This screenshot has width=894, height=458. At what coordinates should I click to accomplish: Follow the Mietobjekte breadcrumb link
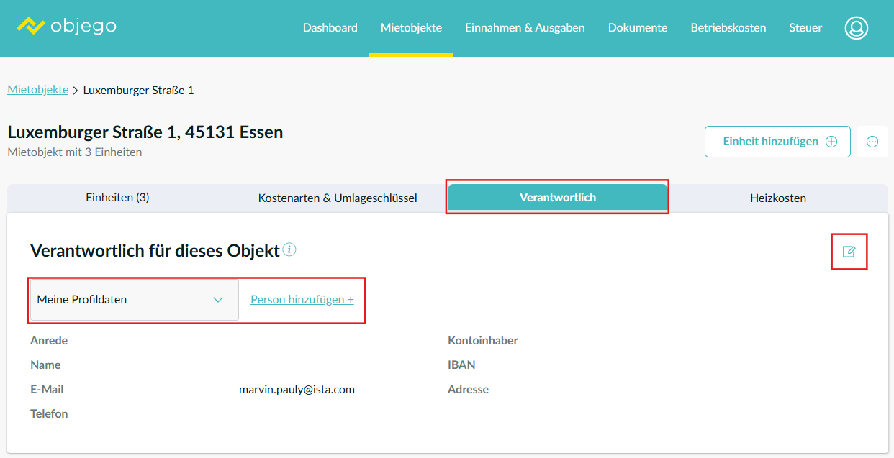tap(37, 90)
